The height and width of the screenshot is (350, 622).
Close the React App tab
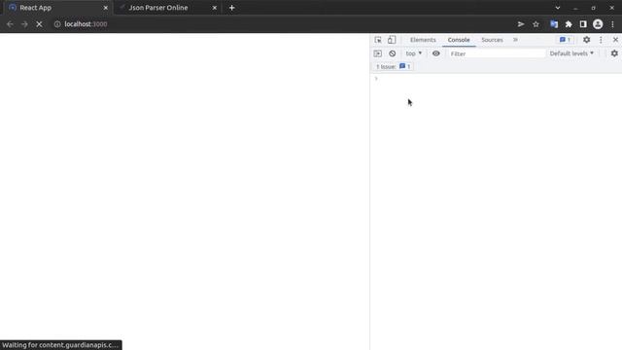(106, 8)
